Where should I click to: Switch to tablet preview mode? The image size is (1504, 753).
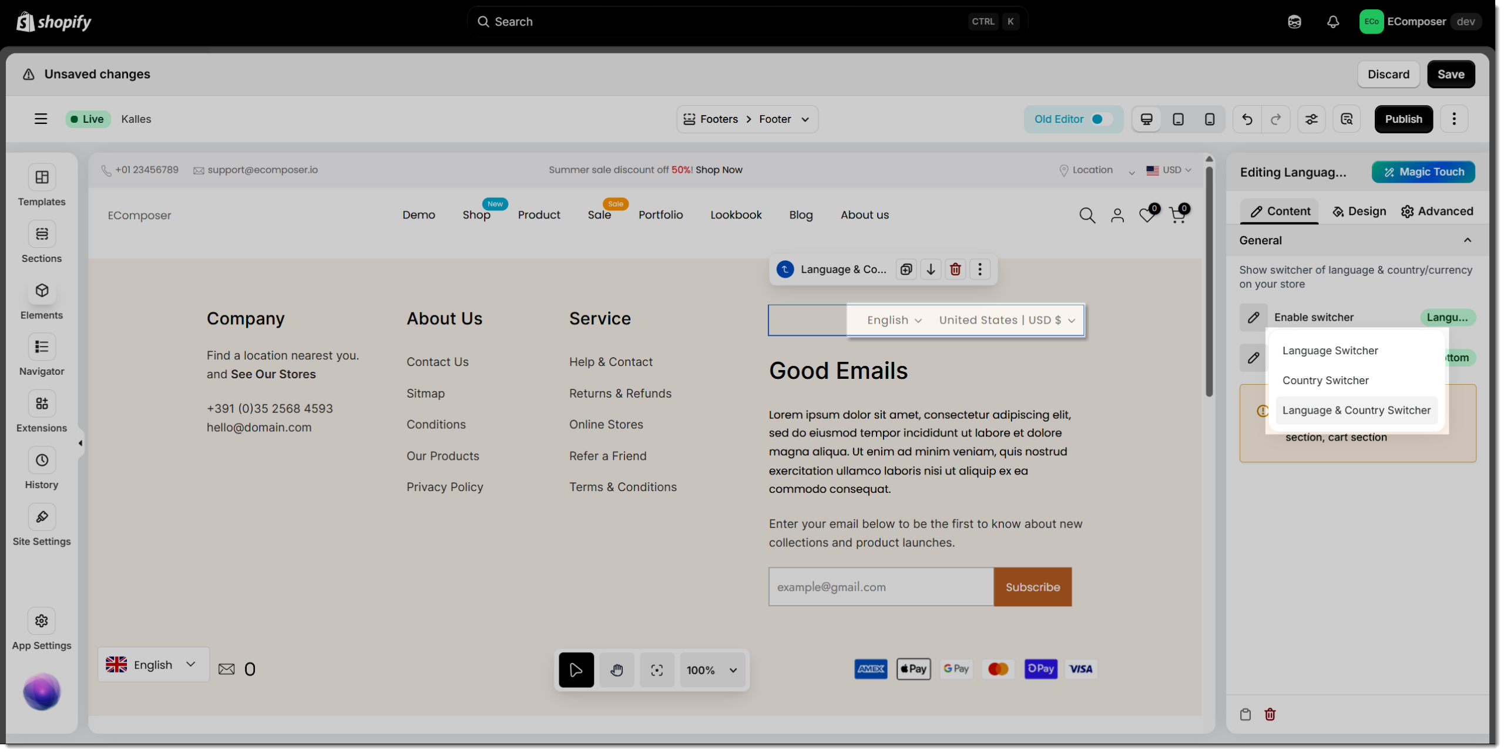[x=1178, y=119]
